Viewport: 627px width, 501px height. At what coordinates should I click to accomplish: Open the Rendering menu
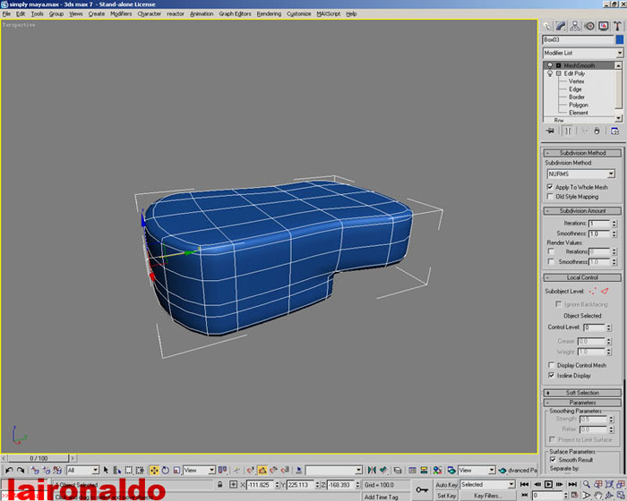pyautogui.click(x=268, y=14)
